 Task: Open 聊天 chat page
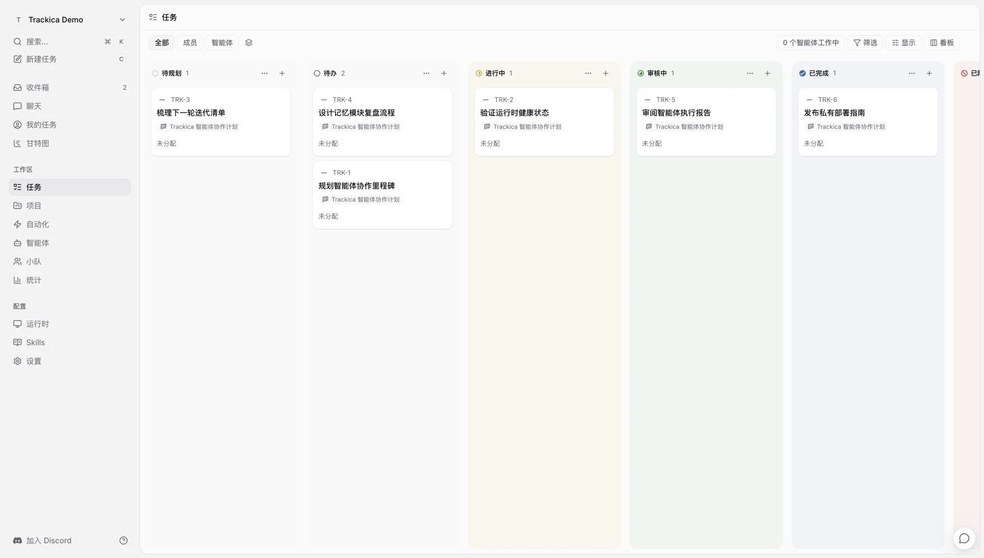point(70,106)
